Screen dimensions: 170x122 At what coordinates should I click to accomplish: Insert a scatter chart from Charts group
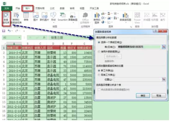point(109,22)
